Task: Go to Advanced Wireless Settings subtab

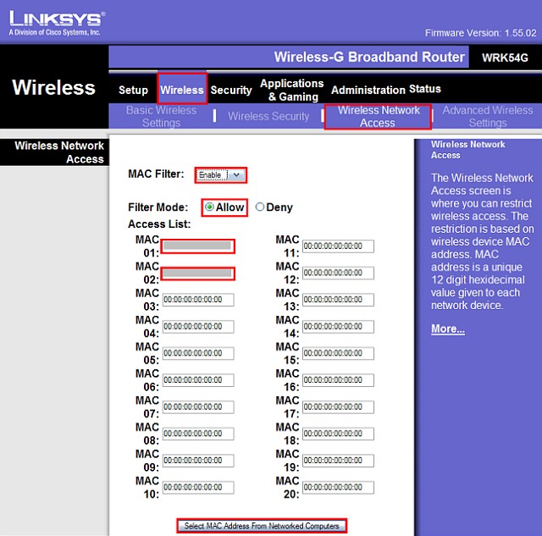Action: tap(488, 117)
